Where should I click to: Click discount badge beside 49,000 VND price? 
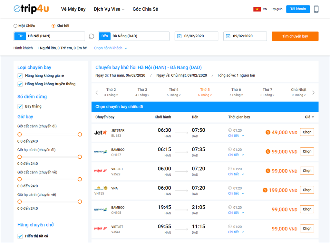pos(268,132)
